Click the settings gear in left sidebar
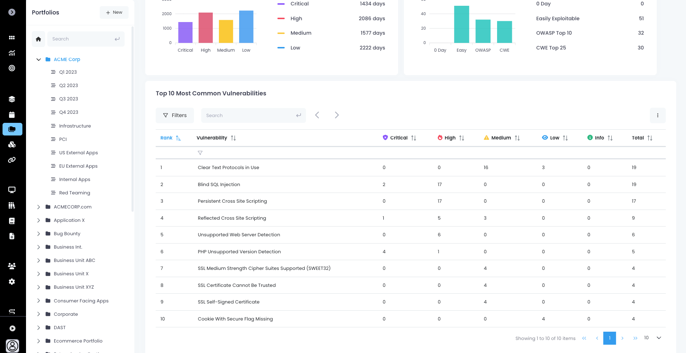The width and height of the screenshot is (686, 353). click(x=12, y=281)
